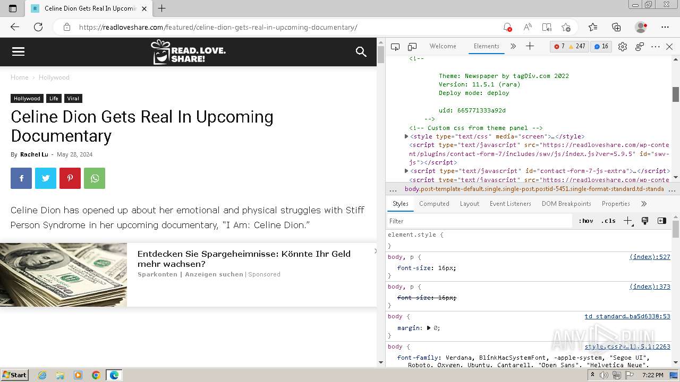The width and height of the screenshot is (680, 382).
Task: Open the sponsored money ad thumbnail
Action: [x=63, y=275]
